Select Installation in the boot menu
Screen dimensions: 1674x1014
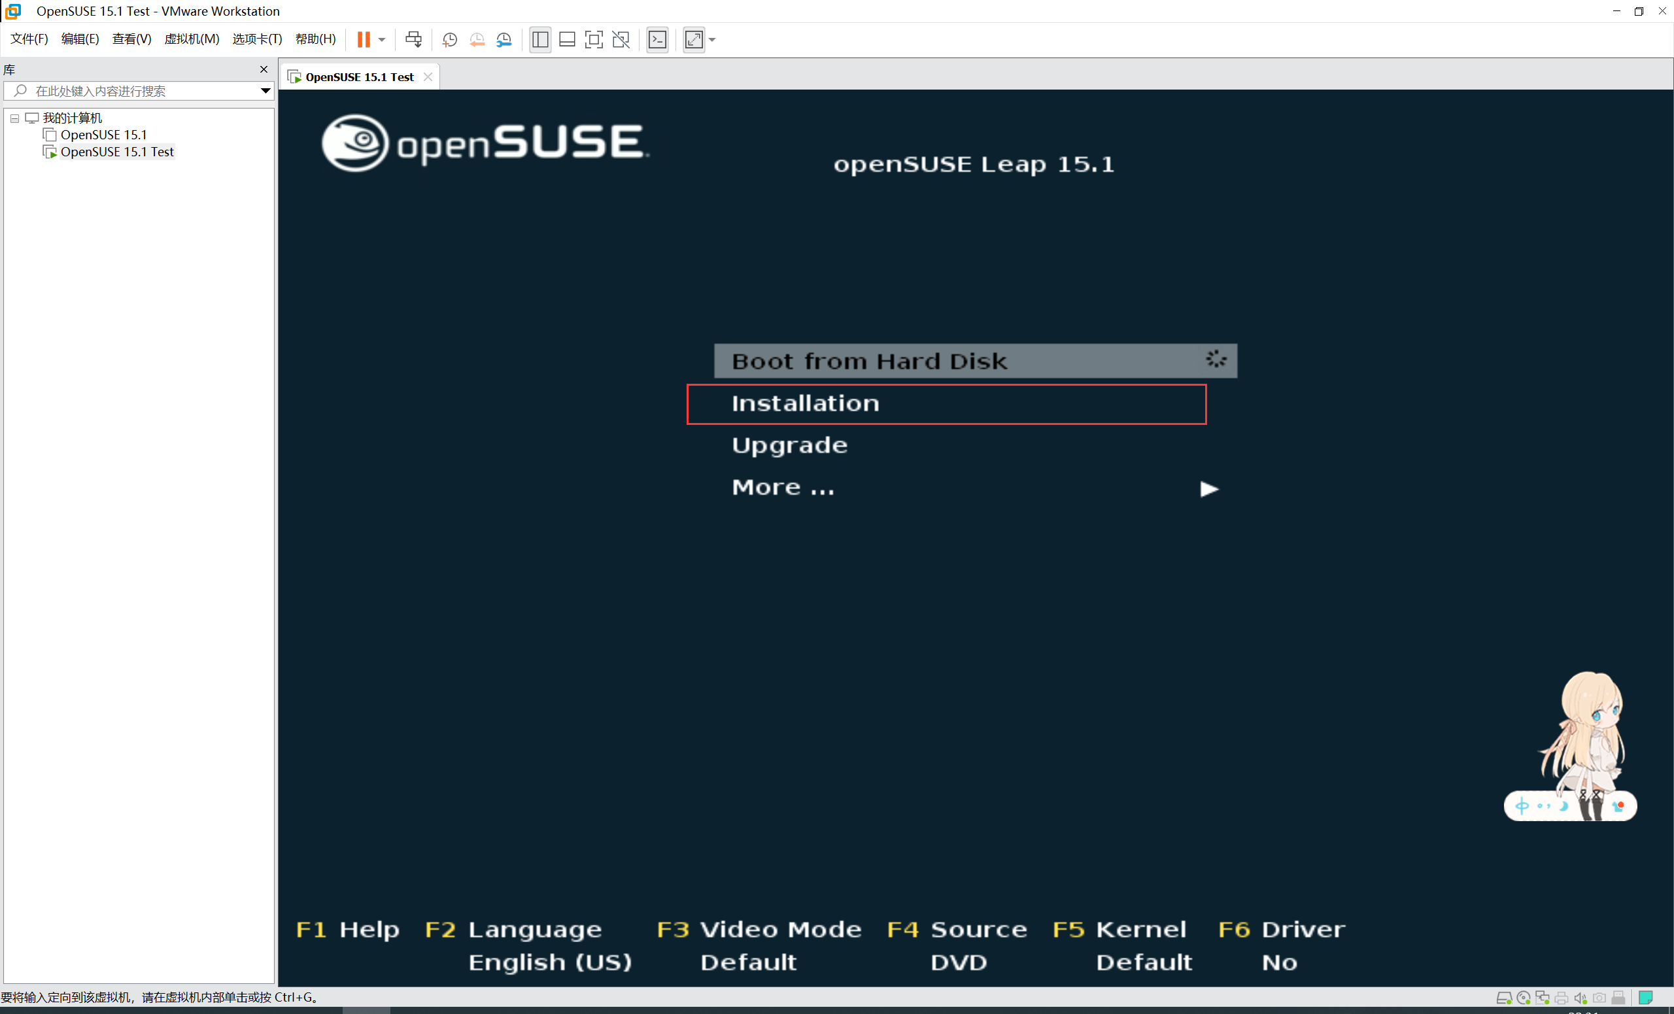805,403
